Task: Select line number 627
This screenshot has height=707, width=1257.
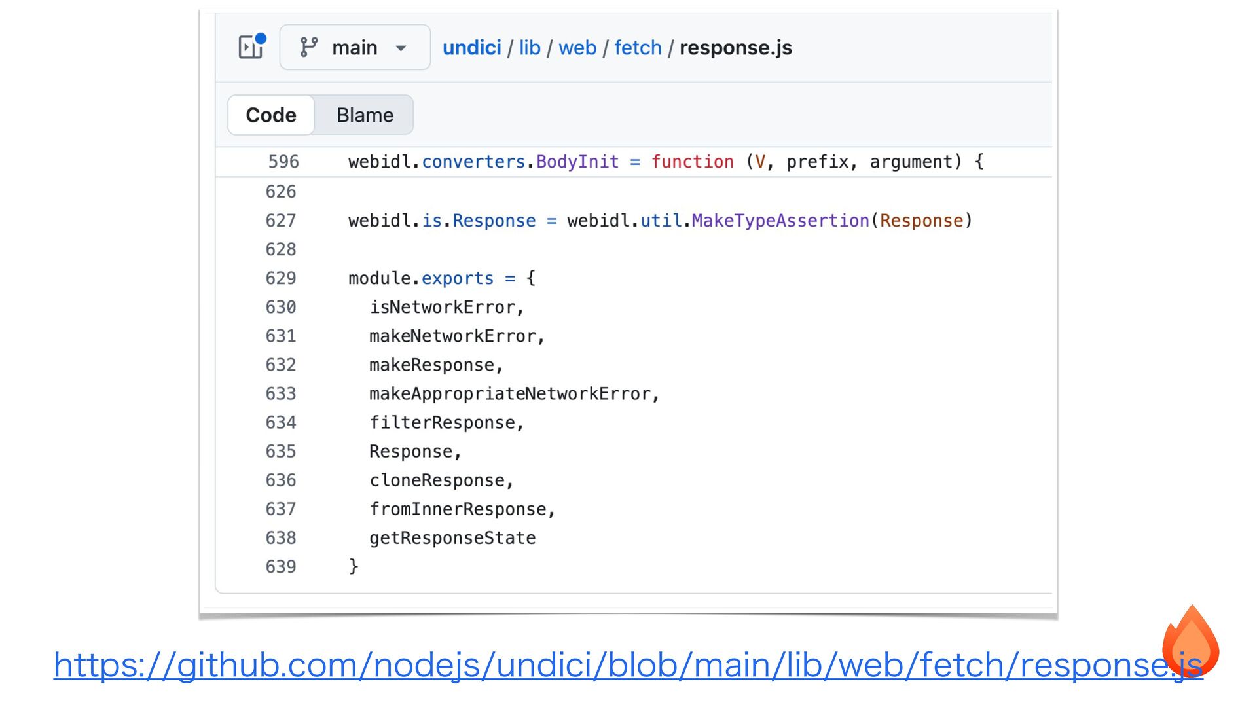Action: click(280, 221)
